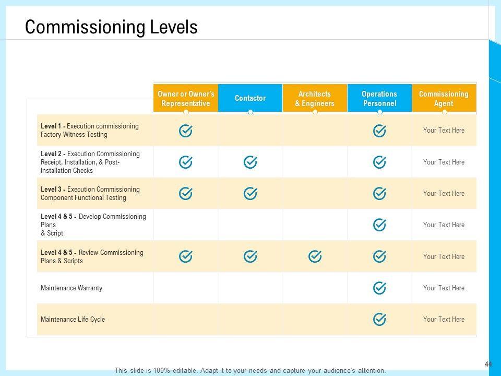Select Your Text Here in Maintenance Warranty row

tap(444, 288)
